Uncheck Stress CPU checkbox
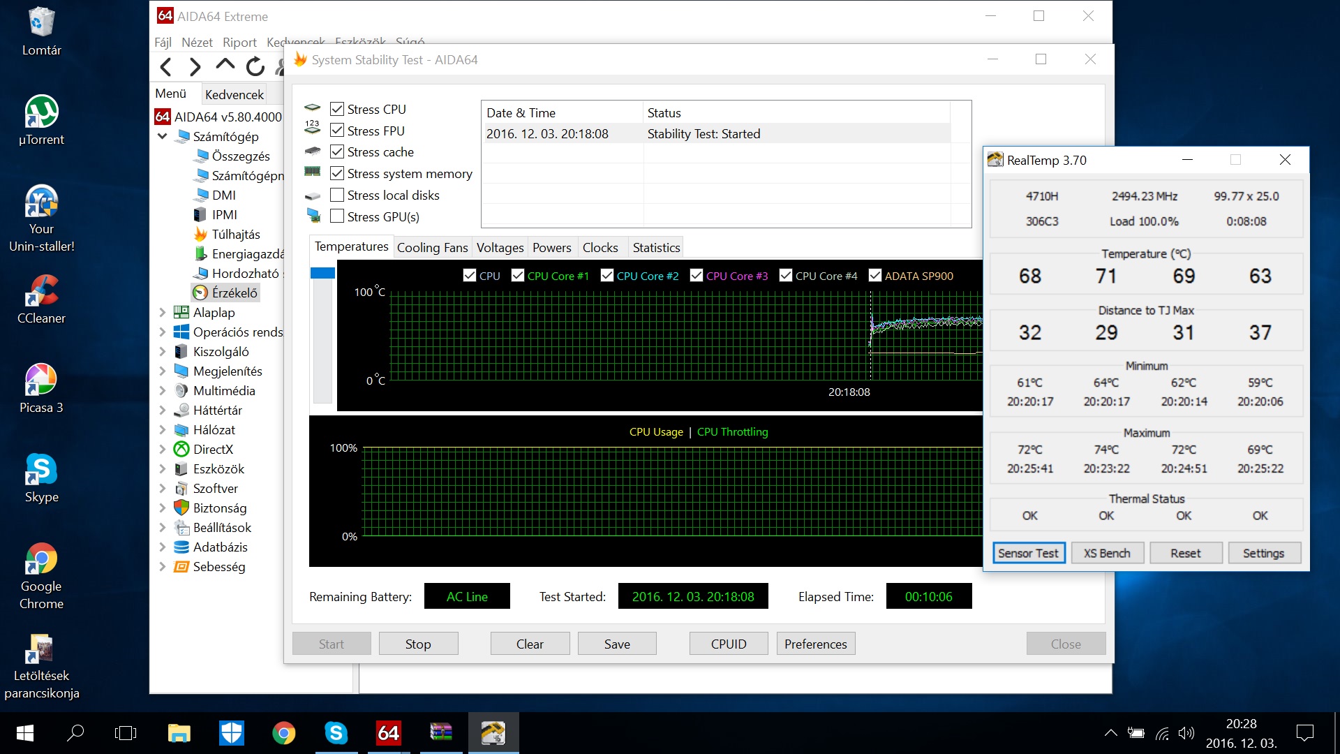Viewport: 1340px width, 754px height. [x=337, y=109]
